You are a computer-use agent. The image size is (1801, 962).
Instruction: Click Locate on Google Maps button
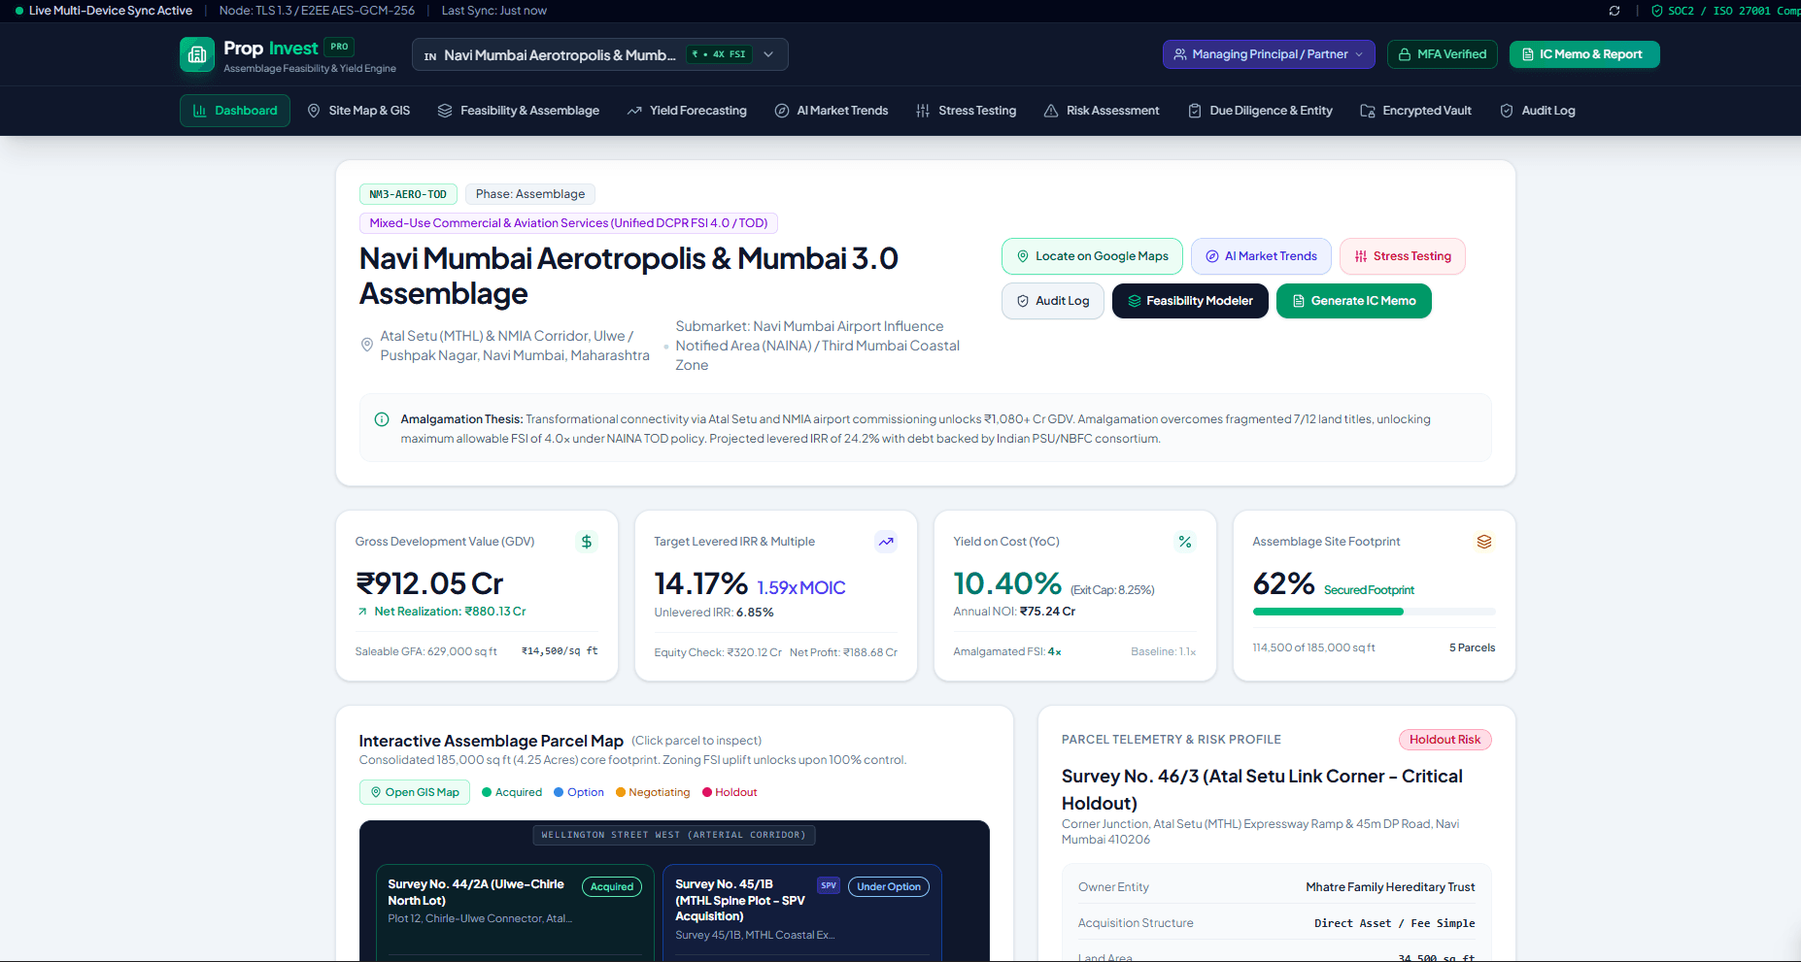pyautogui.click(x=1092, y=256)
